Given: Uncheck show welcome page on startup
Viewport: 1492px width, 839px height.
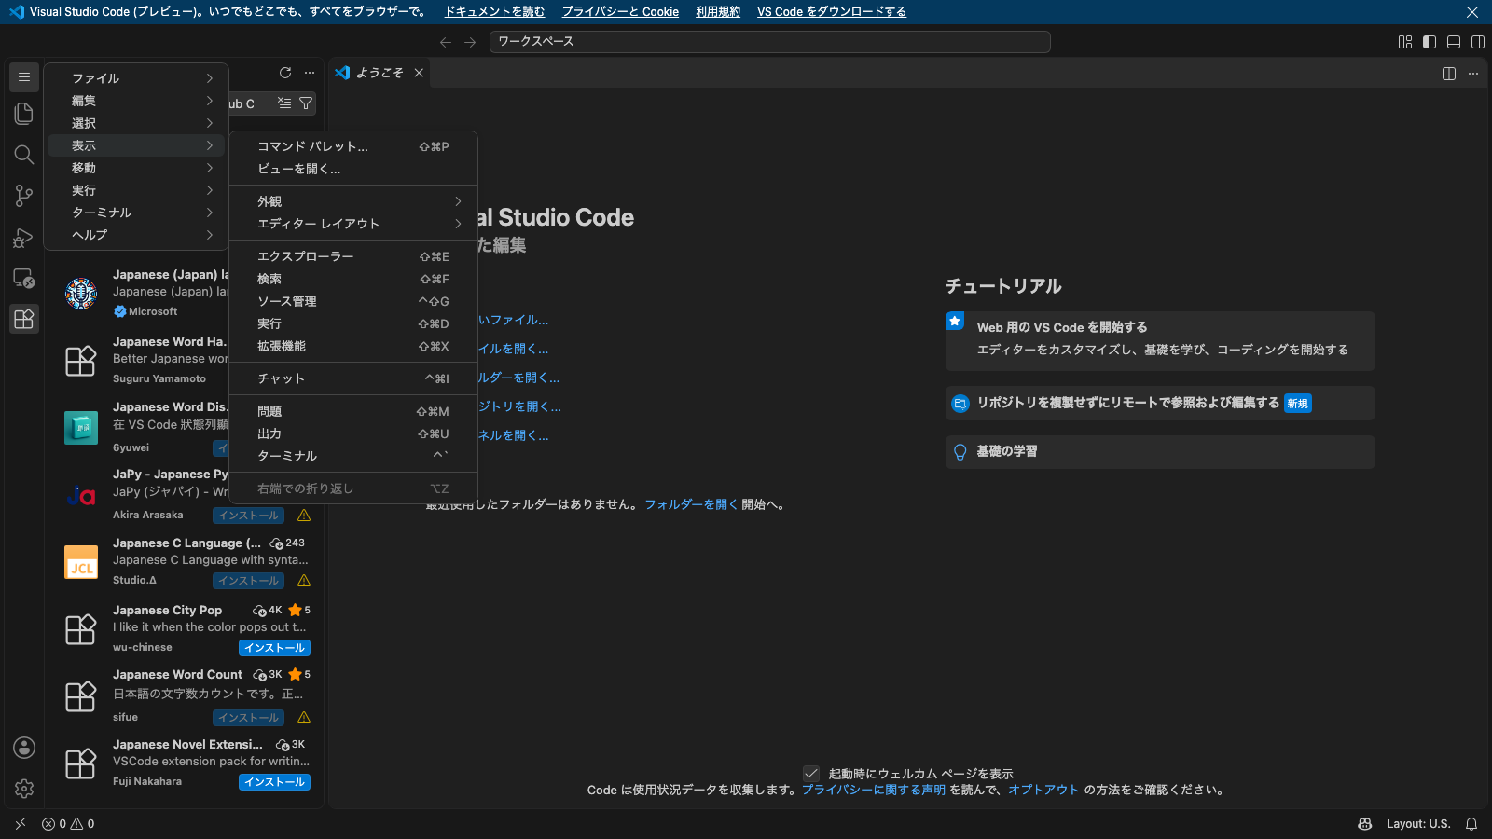Looking at the screenshot, I should [811, 774].
